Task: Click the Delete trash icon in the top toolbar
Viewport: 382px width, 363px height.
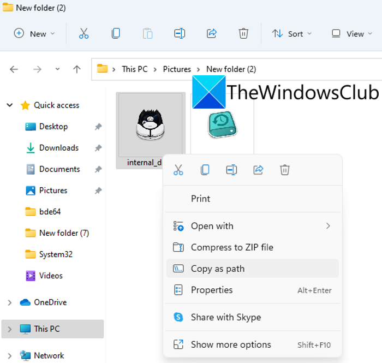Action: click(243, 33)
